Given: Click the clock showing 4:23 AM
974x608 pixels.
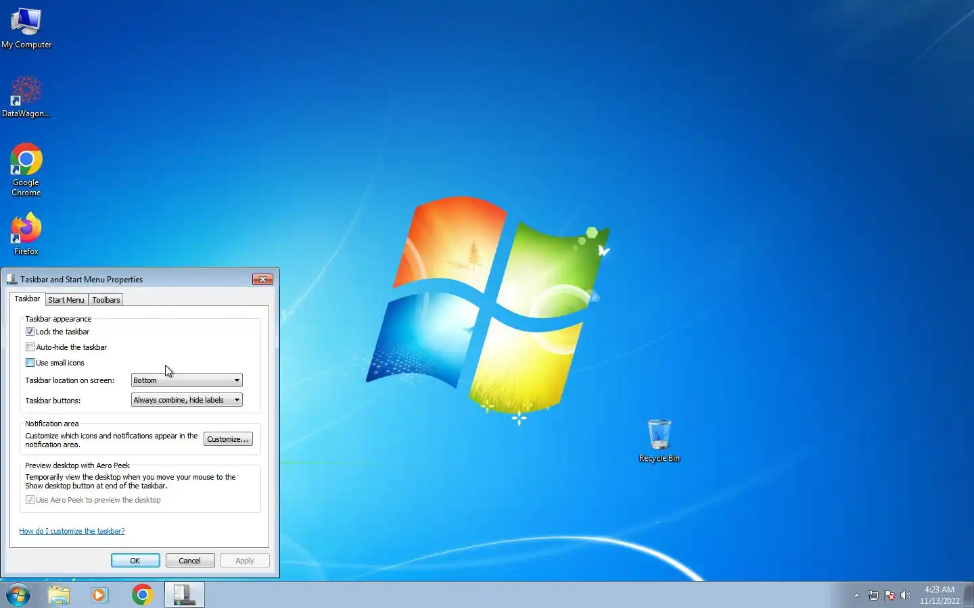Looking at the screenshot, I should tap(940, 595).
